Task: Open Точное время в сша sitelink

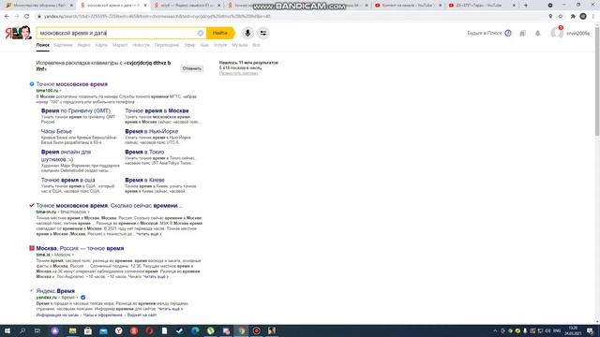Action: click(68, 180)
